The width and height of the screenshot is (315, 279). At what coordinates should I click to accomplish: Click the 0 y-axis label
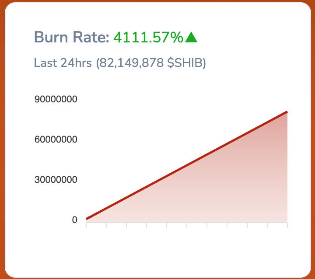[x=74, y=220]
